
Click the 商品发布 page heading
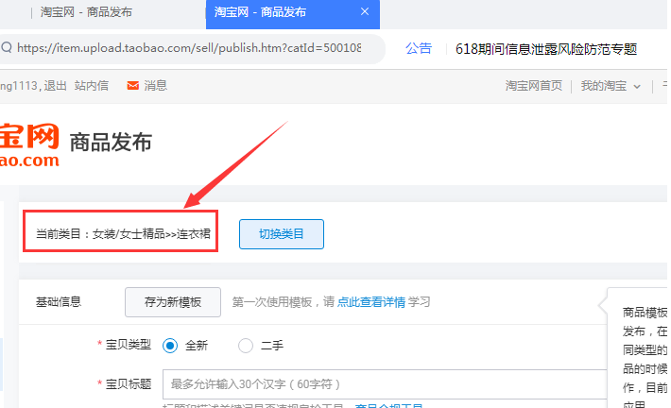111,143
